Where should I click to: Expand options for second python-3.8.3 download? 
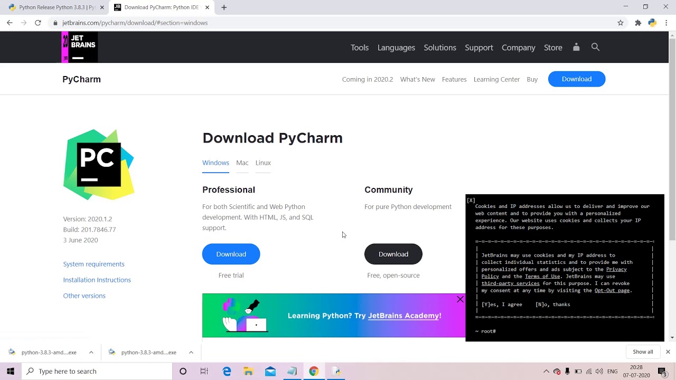click(x=191, y=352)
